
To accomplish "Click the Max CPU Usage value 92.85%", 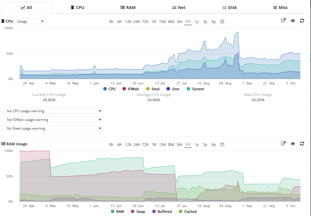I will click(258, 100).
